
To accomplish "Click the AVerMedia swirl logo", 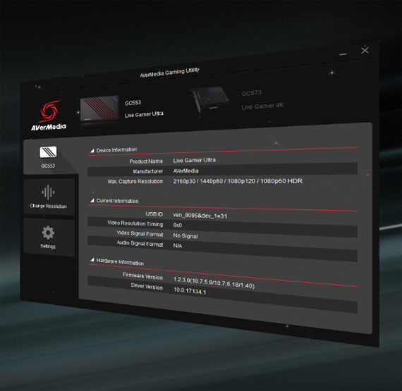I will coord(50,111).
